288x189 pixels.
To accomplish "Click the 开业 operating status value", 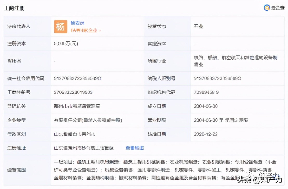I will pos(199,26).
